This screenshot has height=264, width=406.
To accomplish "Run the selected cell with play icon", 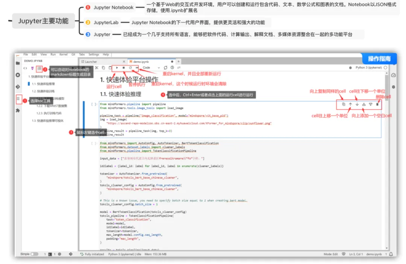I will click(x=117, y=68).
